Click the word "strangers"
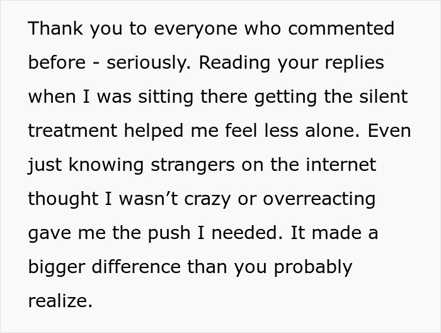 click(x=193, y=165)
